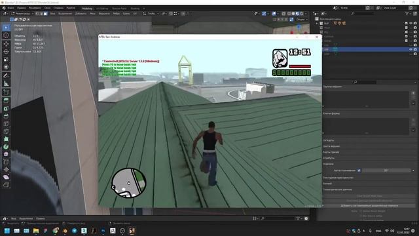Screen dimensions: 419x236
Task: Open the edit mode selector dropdown
Action: pyautogui.click(x=22, y=13)
